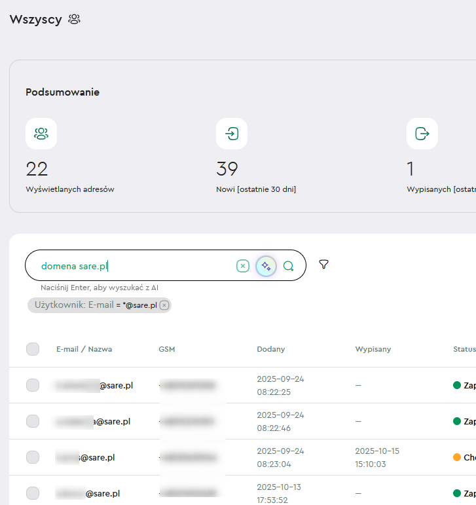Screen dimensions: 476x505
Task: Click the Wypisany column header
Action: (x=373, y=349)
